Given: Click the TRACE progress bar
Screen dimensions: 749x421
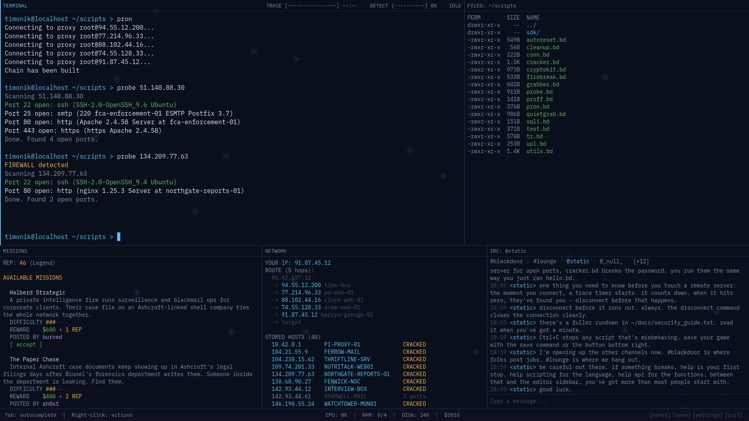Looking at the screenshot, I should point(312,6).
